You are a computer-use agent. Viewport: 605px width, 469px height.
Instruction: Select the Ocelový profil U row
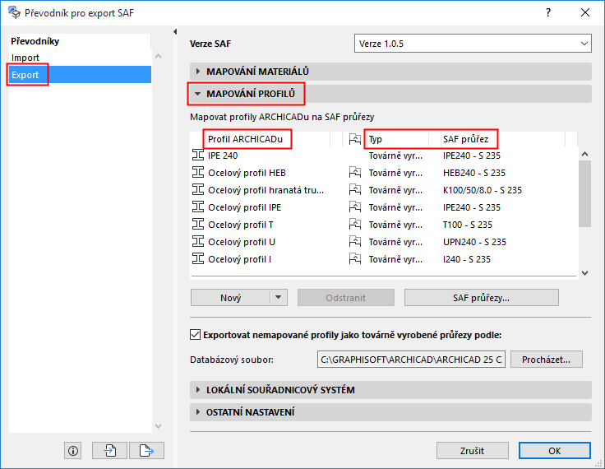[x=384, y=242]
